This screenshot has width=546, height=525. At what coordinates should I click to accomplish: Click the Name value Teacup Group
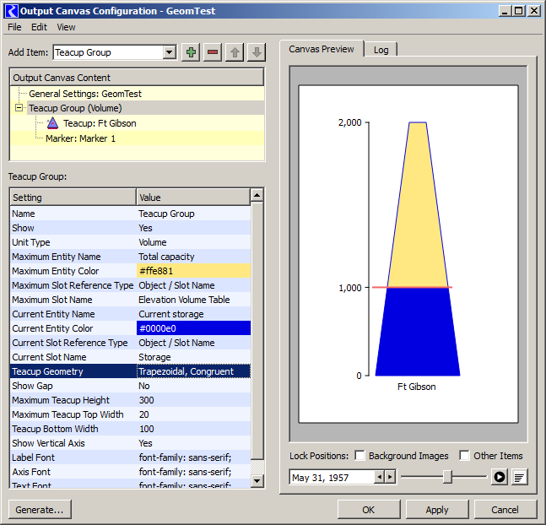(193, 214)
